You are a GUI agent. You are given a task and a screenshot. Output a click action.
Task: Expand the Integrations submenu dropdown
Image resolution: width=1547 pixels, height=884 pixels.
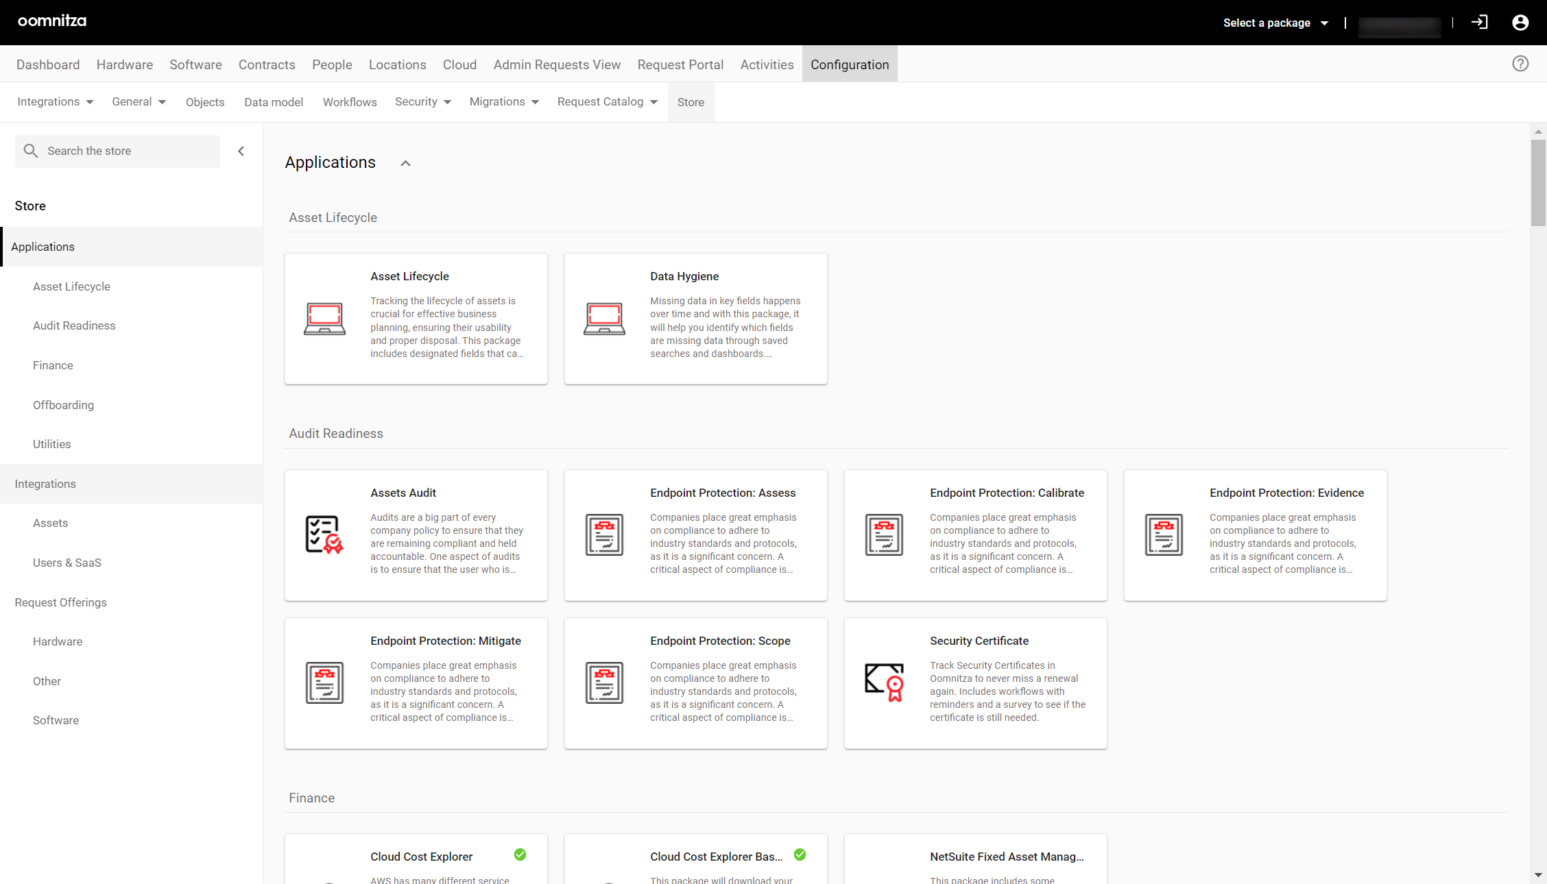tap(55, 101)
